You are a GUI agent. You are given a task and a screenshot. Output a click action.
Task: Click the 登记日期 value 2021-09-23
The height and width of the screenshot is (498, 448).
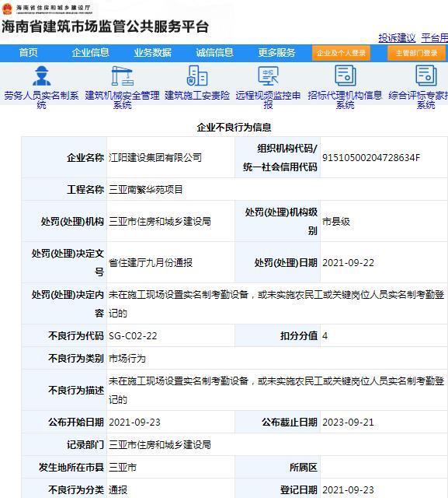348,489
